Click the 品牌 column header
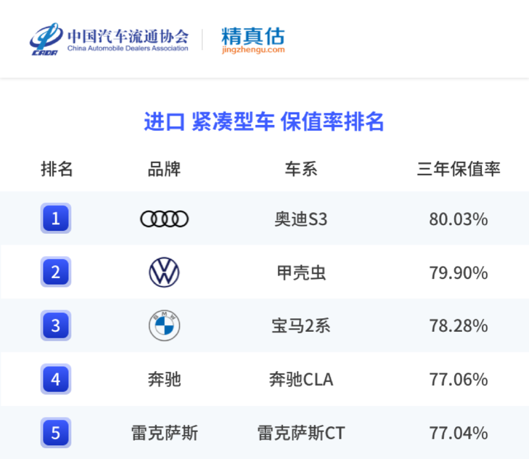This screenshot has height=459, width=529. coord(164,169)
